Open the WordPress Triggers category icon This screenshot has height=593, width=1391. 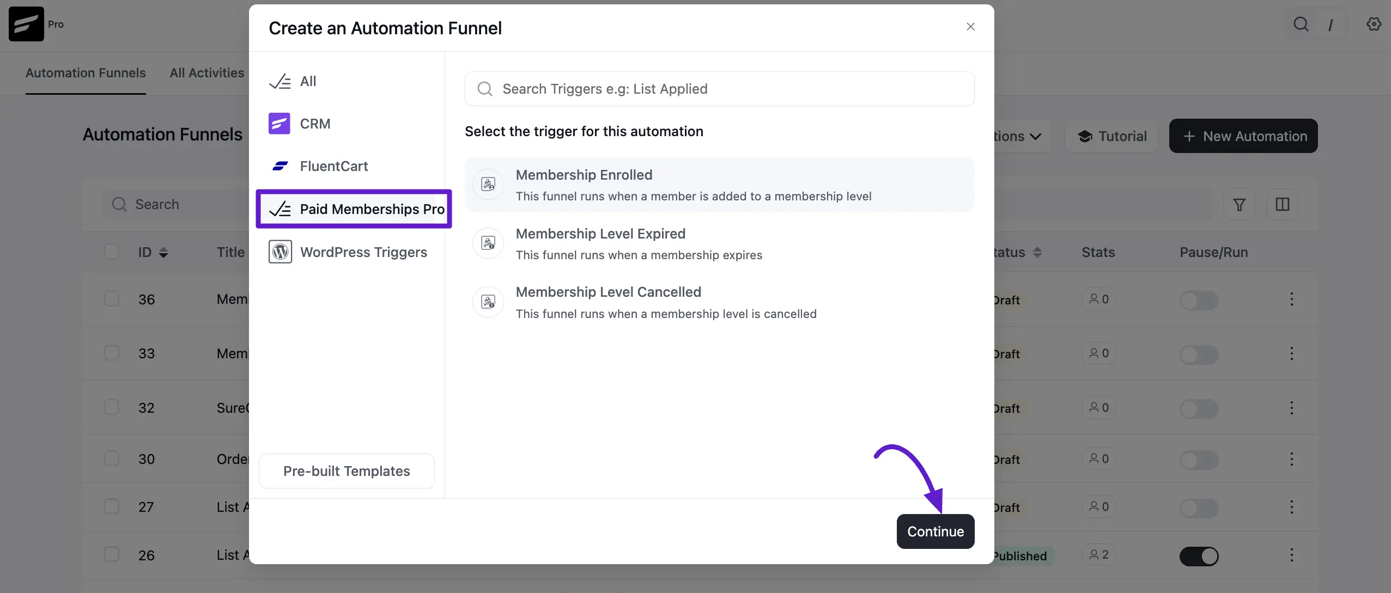[x=280, y=252]
